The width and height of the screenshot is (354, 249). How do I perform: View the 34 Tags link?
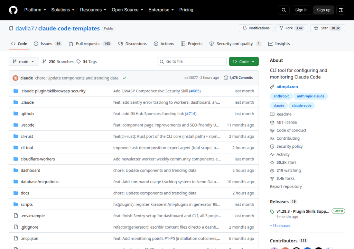pos(87,62)
